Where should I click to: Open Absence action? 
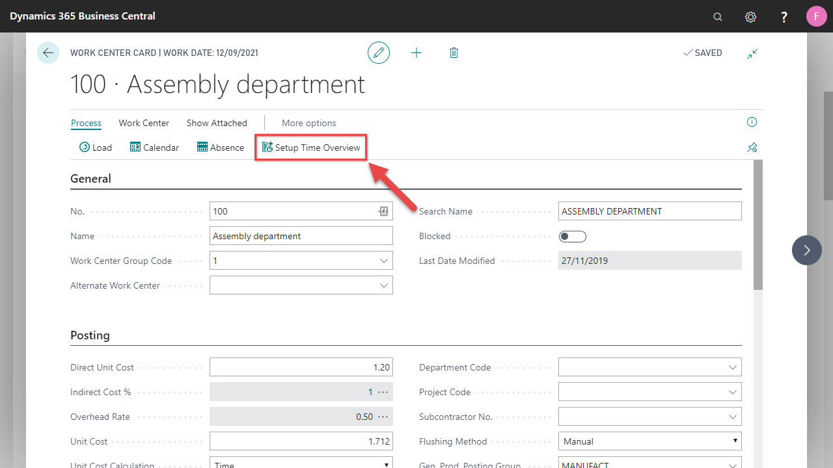[221, 148]
